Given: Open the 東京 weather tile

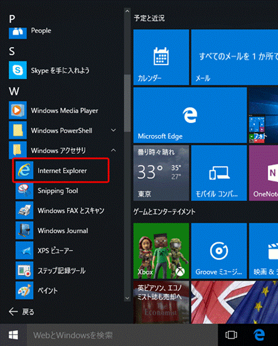Looking at the screenshot, I should point(161,173).
